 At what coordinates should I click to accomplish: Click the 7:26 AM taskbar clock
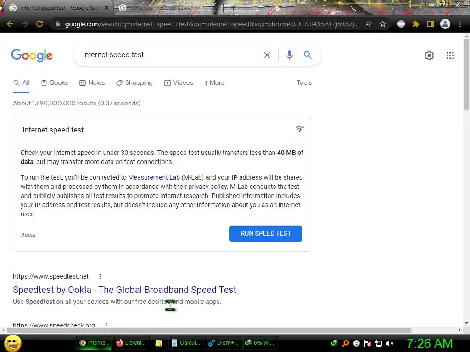click(430, 343)
